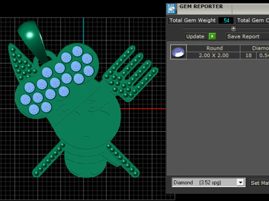Click the Diamond column header in report
This screenshot has height=201, width=269.
tap(260, 48)
